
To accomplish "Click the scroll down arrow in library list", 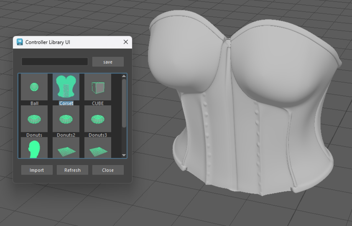I will (124, 155).
